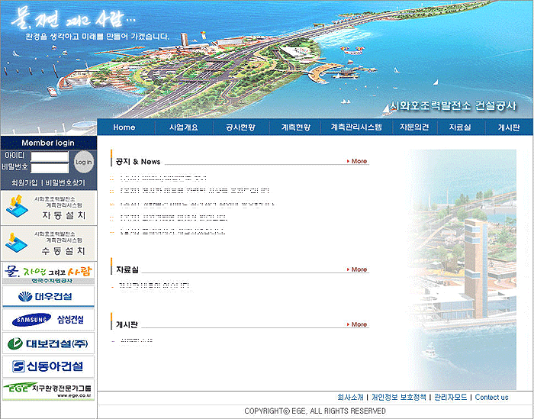Open the 대우건설 logo banner
The height and width of the screenshot is (419, 534).
48,295
